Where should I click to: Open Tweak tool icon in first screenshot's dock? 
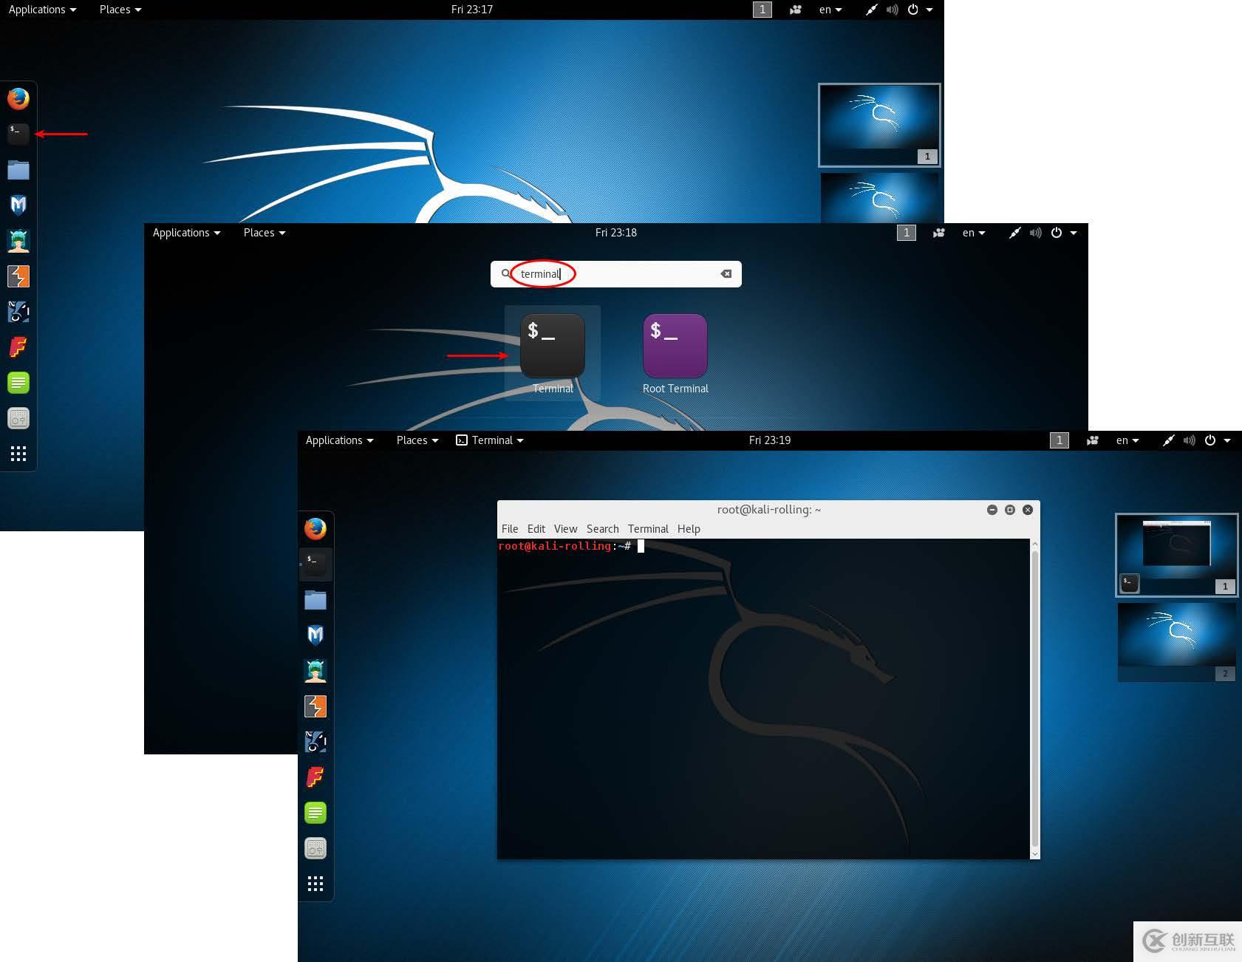coord(18,418)
